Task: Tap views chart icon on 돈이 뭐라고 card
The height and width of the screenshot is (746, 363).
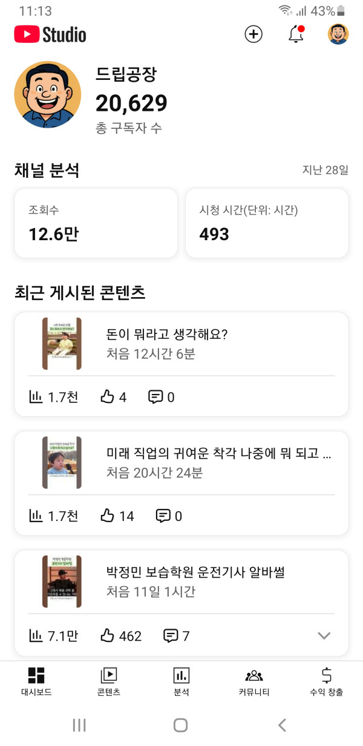Action: (x=36, y=398)
